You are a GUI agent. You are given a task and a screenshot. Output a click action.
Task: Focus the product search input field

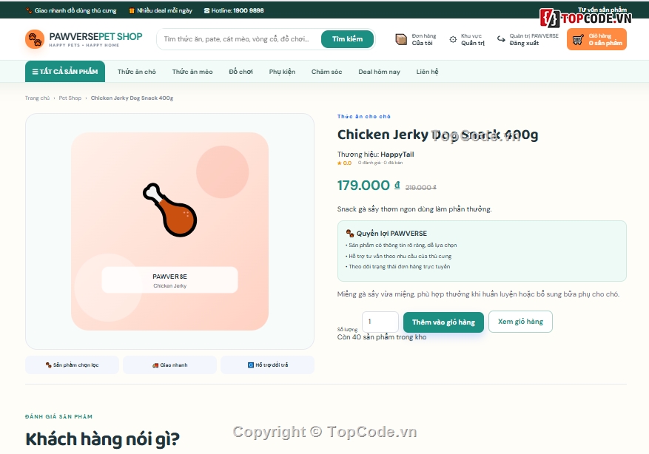[x=238, y=39]
